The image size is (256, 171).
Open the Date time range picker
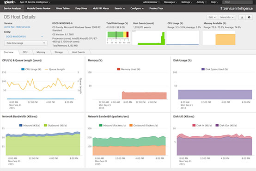[26, 43]
